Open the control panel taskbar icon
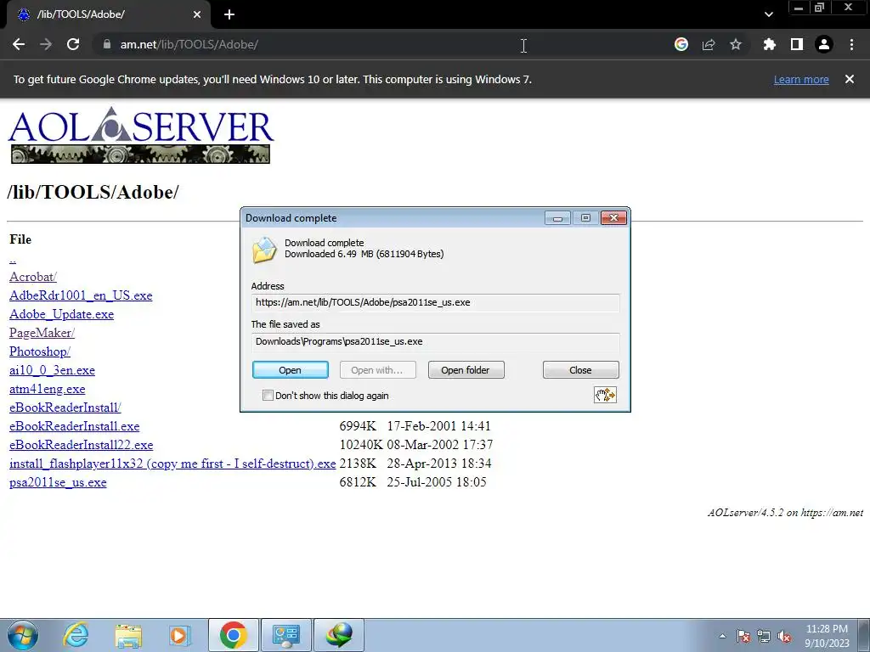Image resolution: width=870 pixels, height=652 pixels. (x=286, y=635)
